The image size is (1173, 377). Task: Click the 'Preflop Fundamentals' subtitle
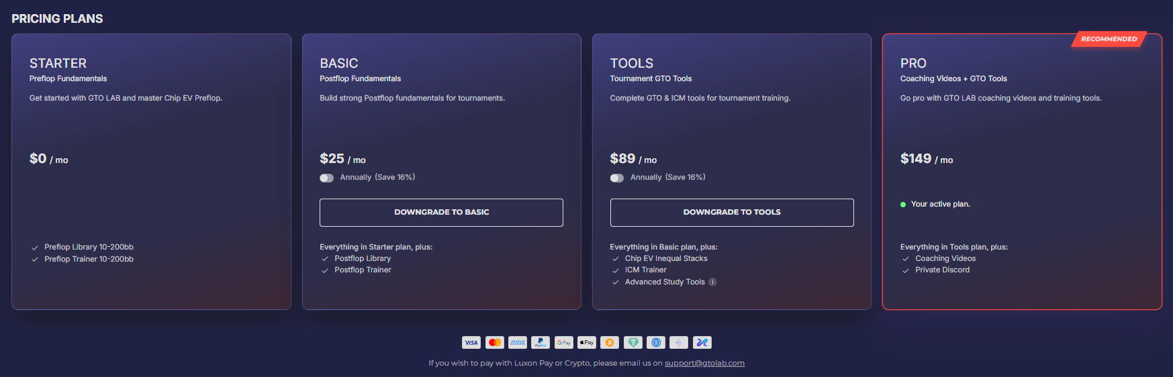pyautogui.click(x=68, y=78)
